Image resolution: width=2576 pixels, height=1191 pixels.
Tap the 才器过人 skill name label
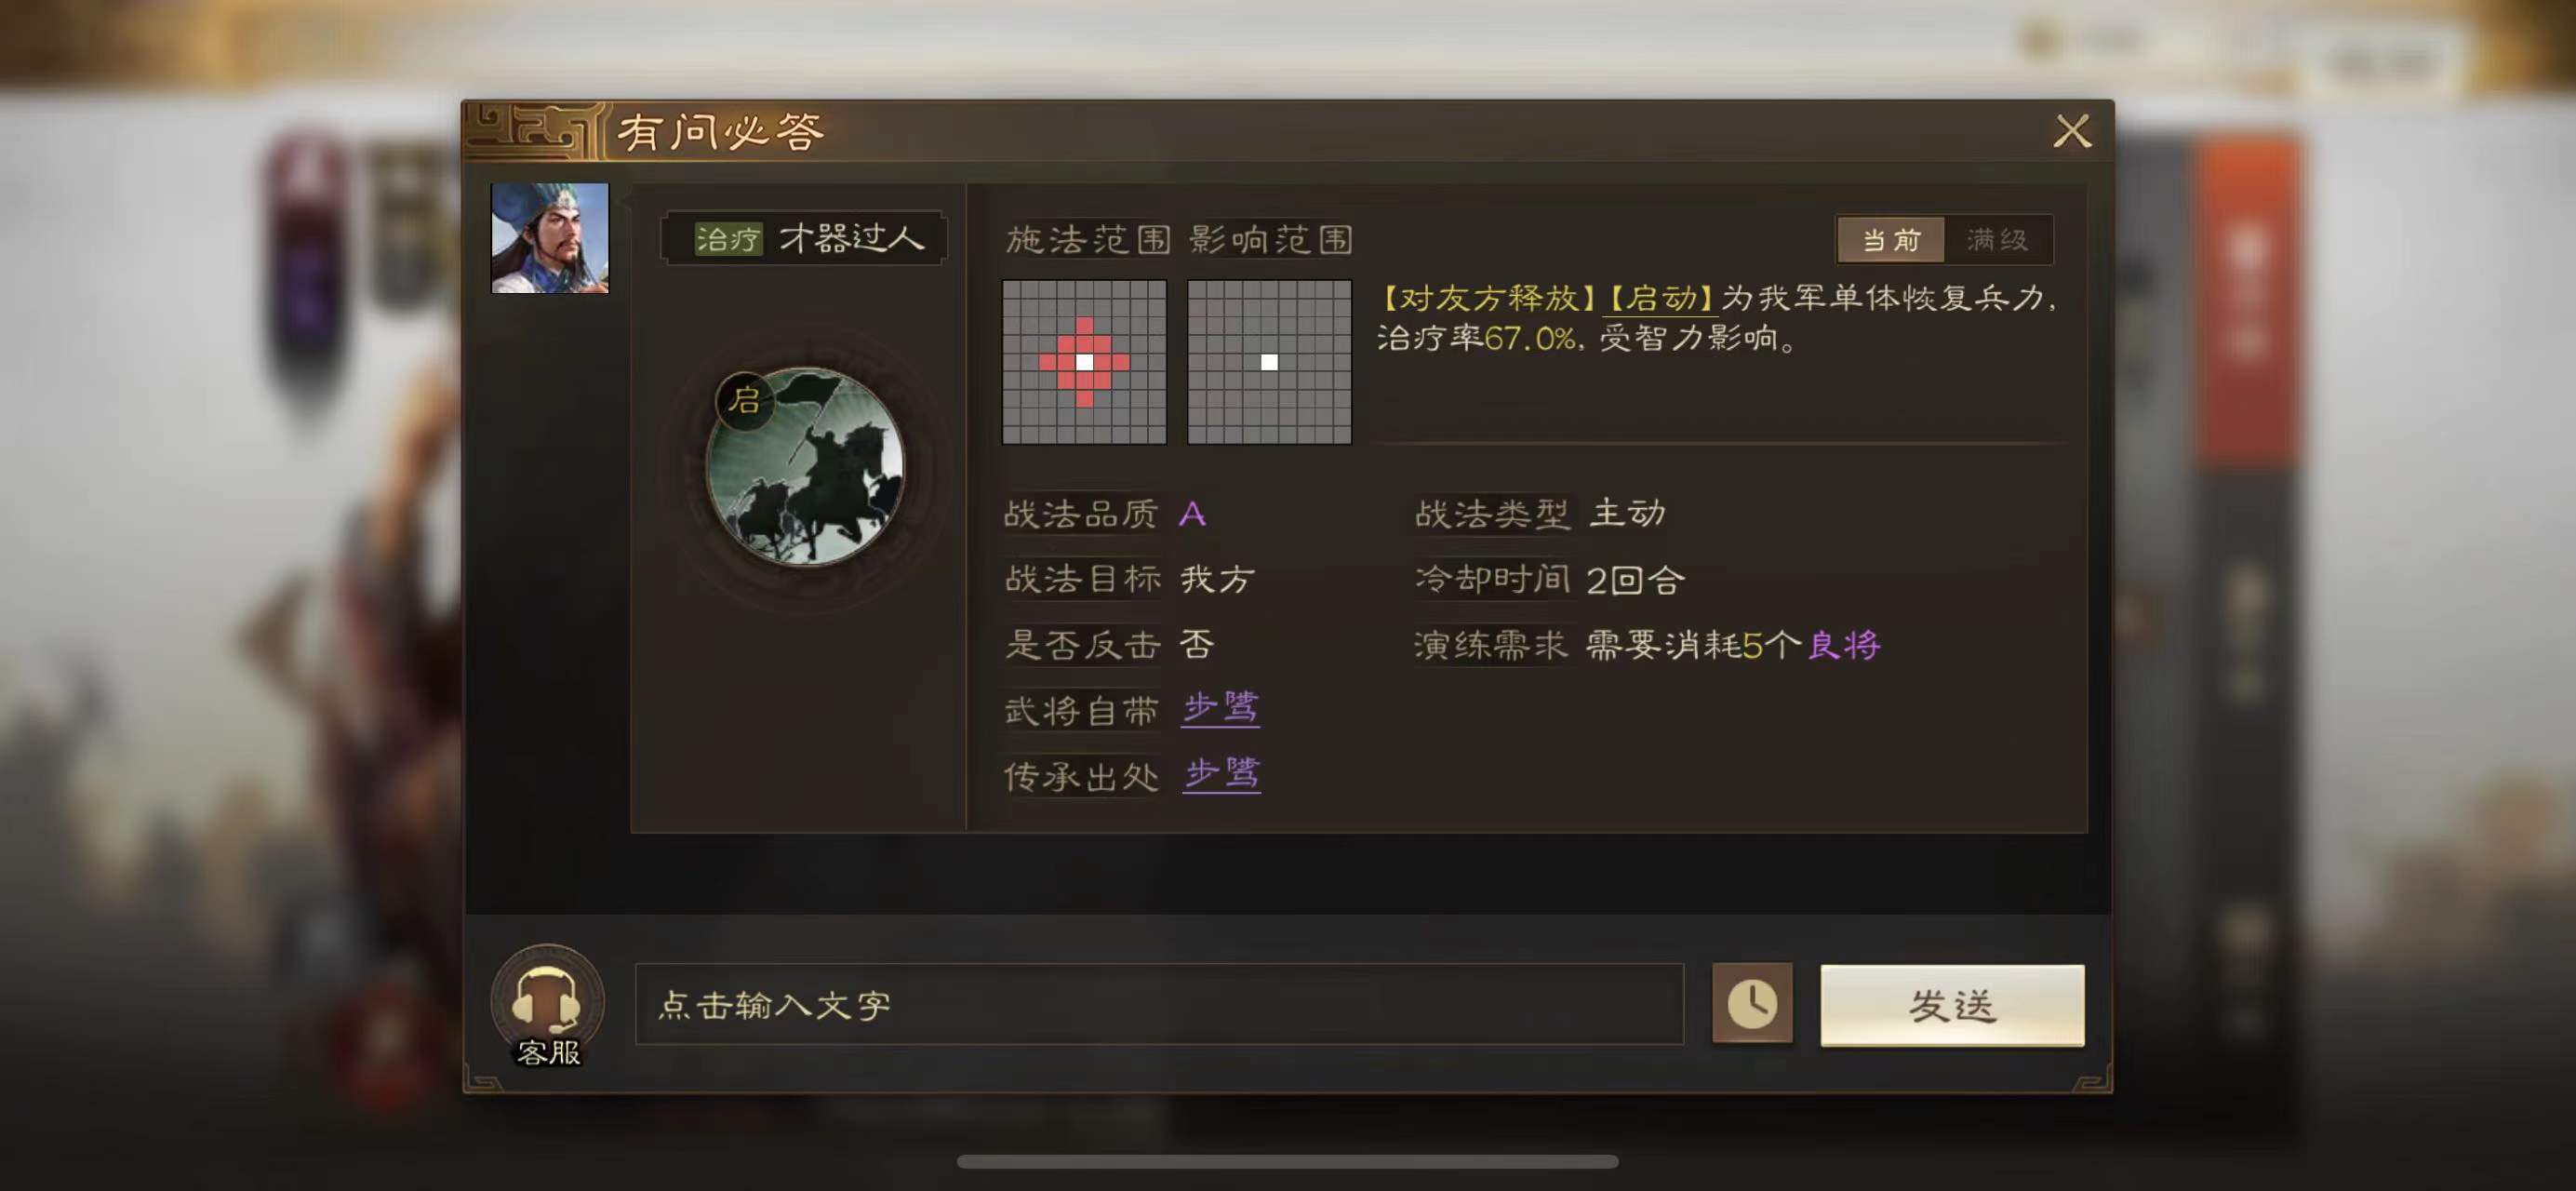(x=851, y=238)
